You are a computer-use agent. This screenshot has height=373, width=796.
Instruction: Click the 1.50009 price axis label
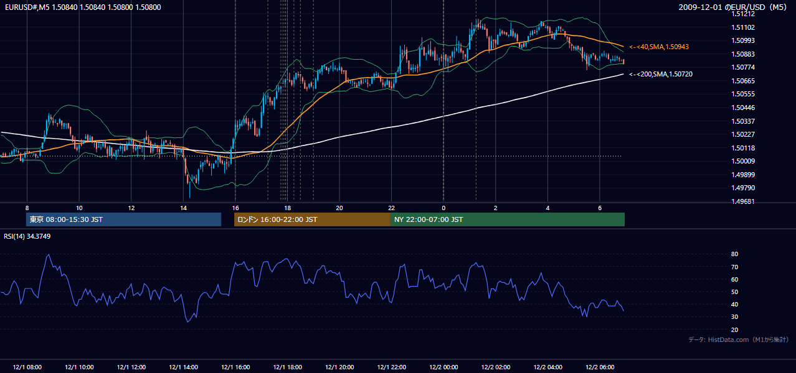point(743,161)
